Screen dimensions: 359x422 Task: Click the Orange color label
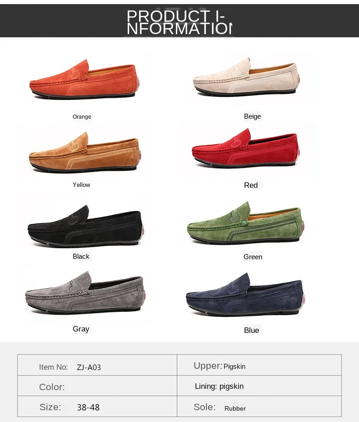point(82,117)
